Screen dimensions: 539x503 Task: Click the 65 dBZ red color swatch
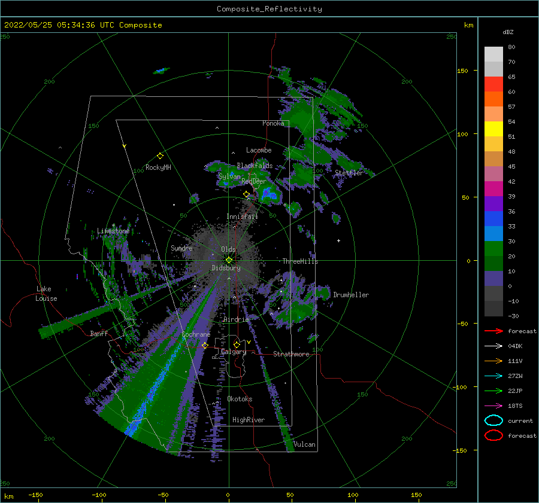493,84
